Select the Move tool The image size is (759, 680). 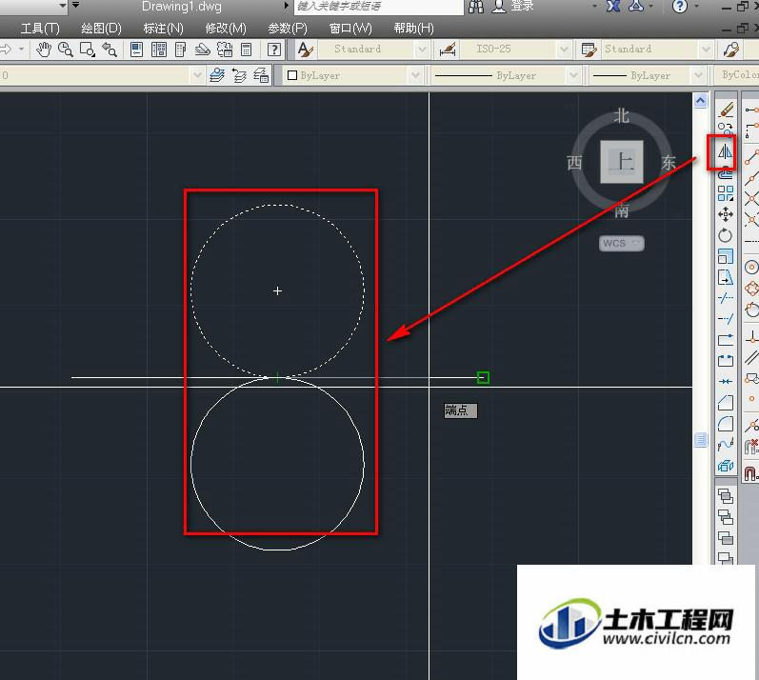click(x=726, y=214)
